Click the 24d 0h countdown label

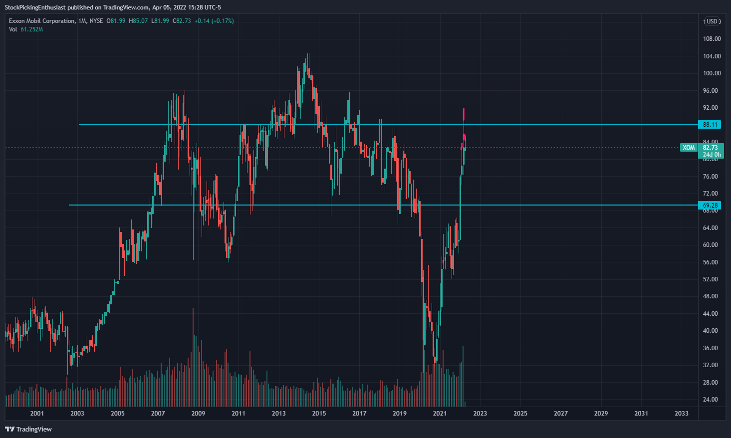712,155
